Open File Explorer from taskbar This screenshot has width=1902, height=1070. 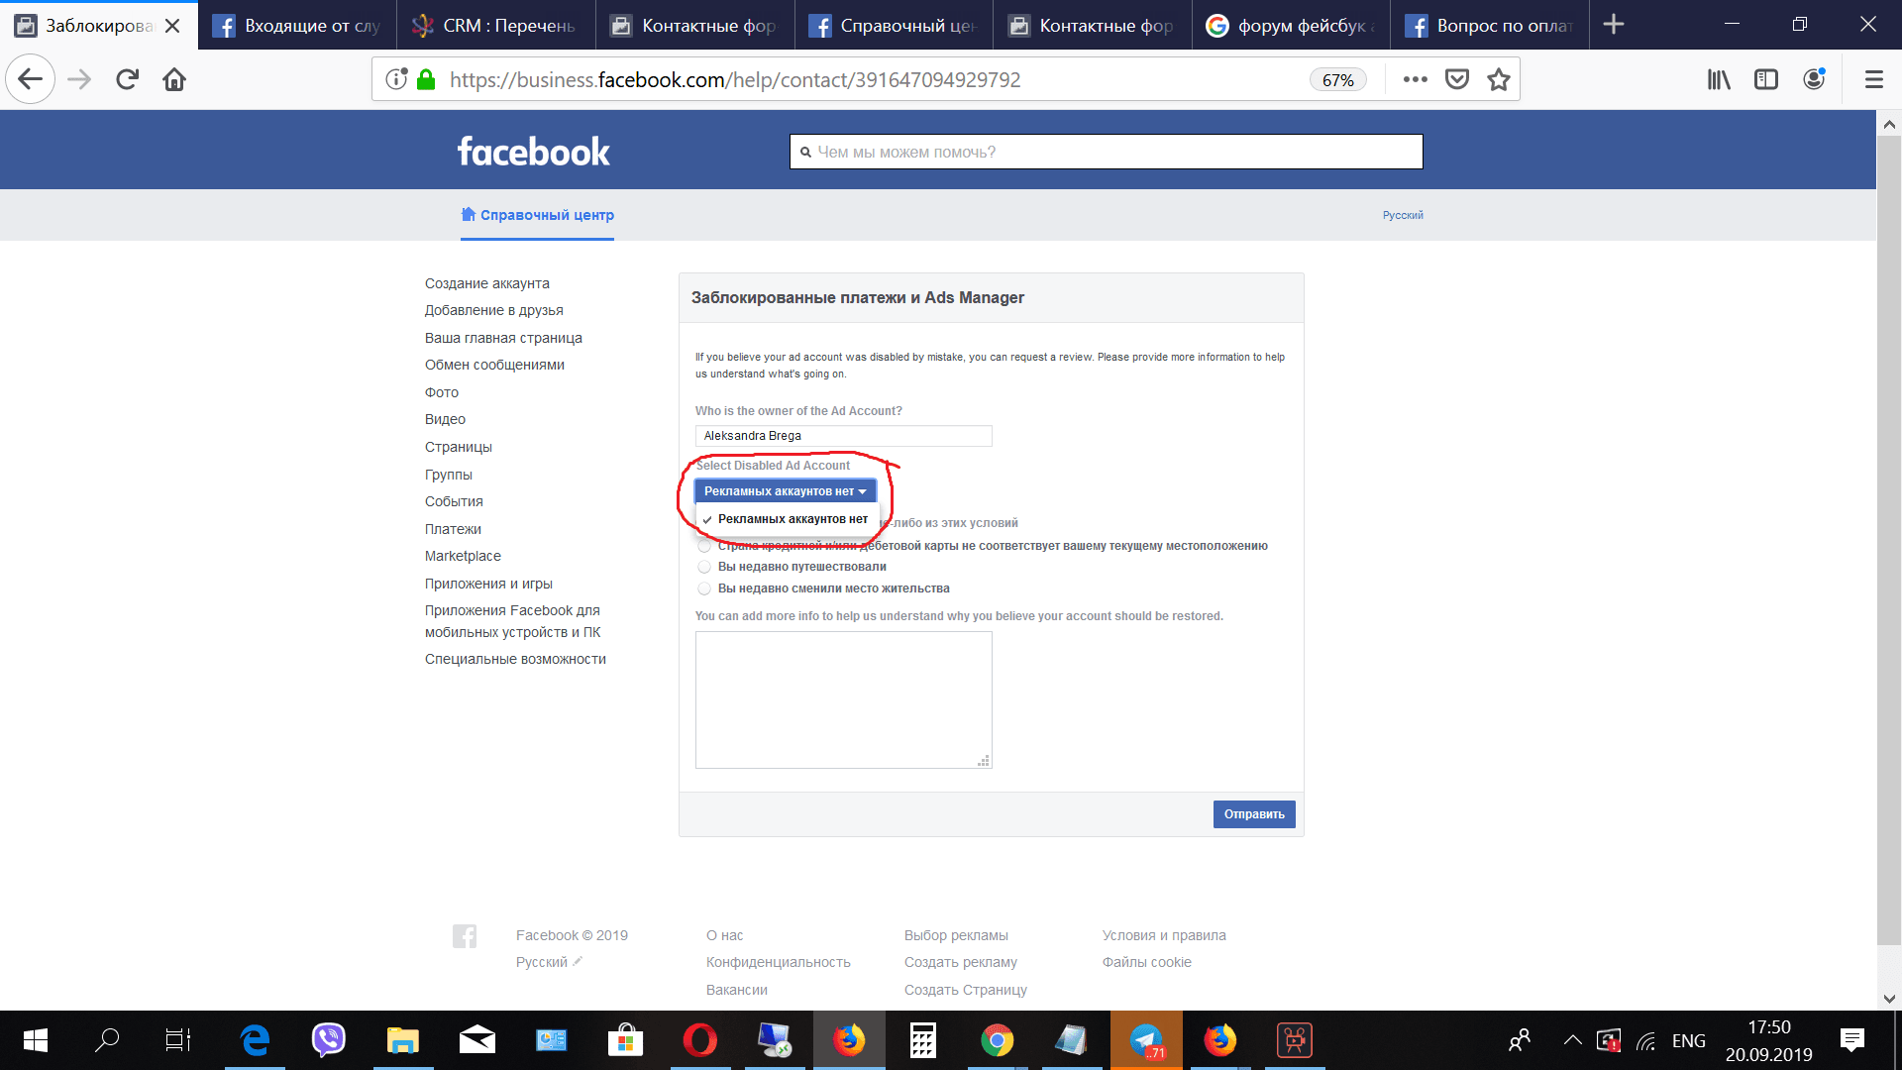(x=403, y=1040)
